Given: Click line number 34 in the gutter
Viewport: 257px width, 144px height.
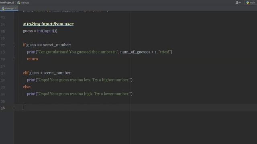Looking at the screenshot, I should (x=3, y=94).
